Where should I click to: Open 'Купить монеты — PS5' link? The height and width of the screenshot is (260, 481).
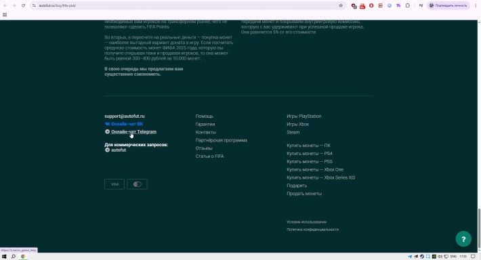click(310, 161)
